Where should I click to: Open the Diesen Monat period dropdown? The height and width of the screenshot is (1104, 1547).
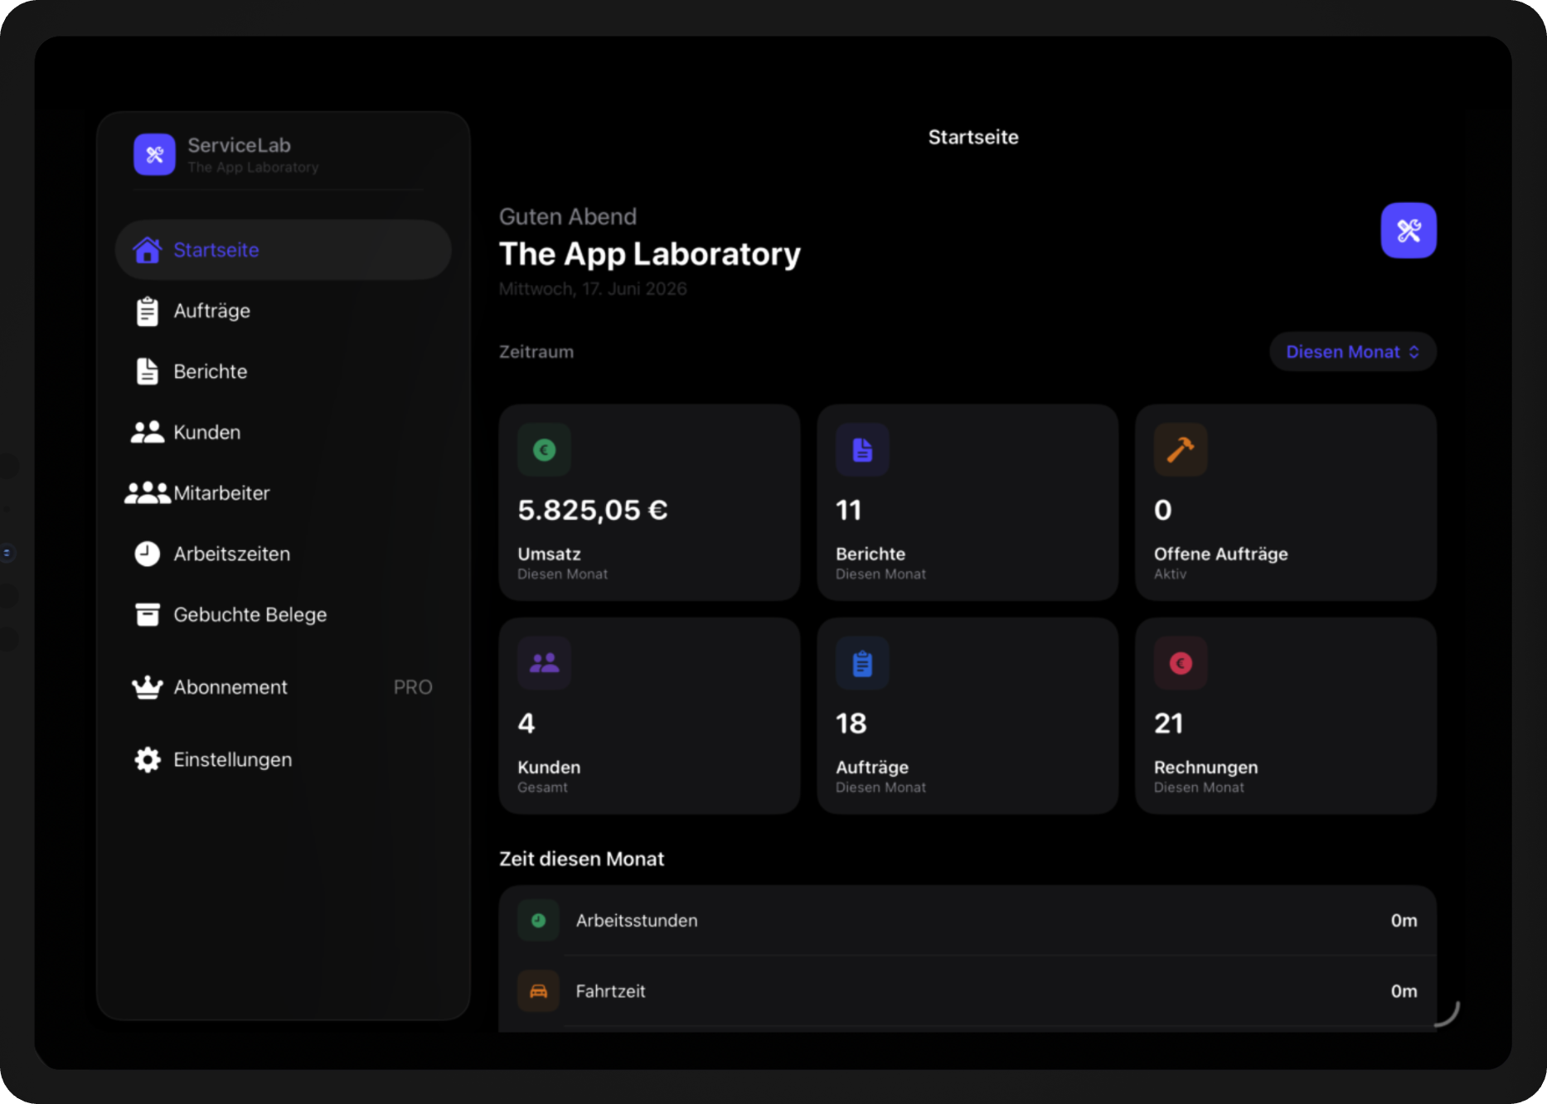[x=1353, y=351]
